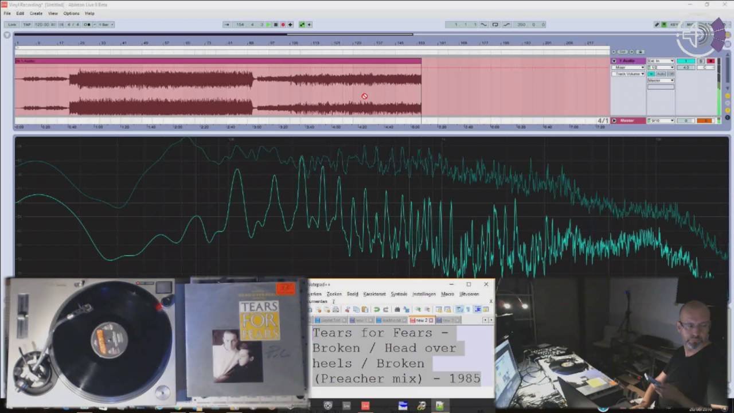Screen dimensions: 734x413
Task: Click Notepad++ Replace toolbar icon
Action: [x=406, y=310]
